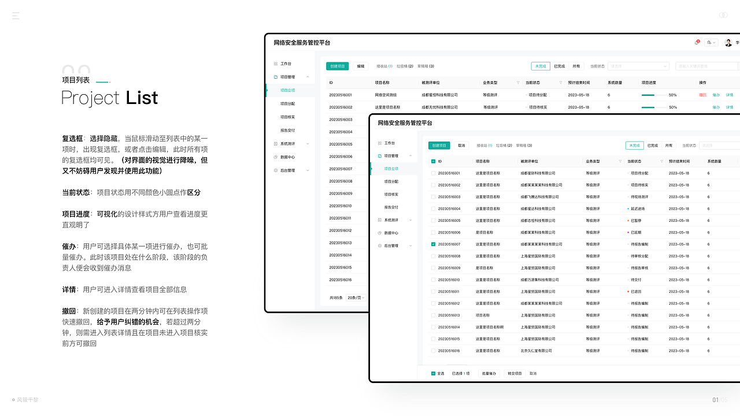Check the box for row 20230516002
The image size is (740, 416).
pyautogui.click(x=434, y=185)
